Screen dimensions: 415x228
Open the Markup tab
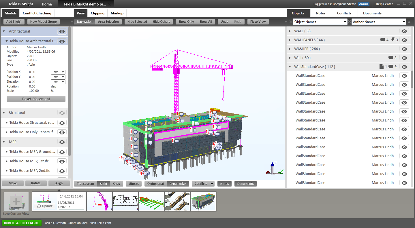(x=117, y=13)
